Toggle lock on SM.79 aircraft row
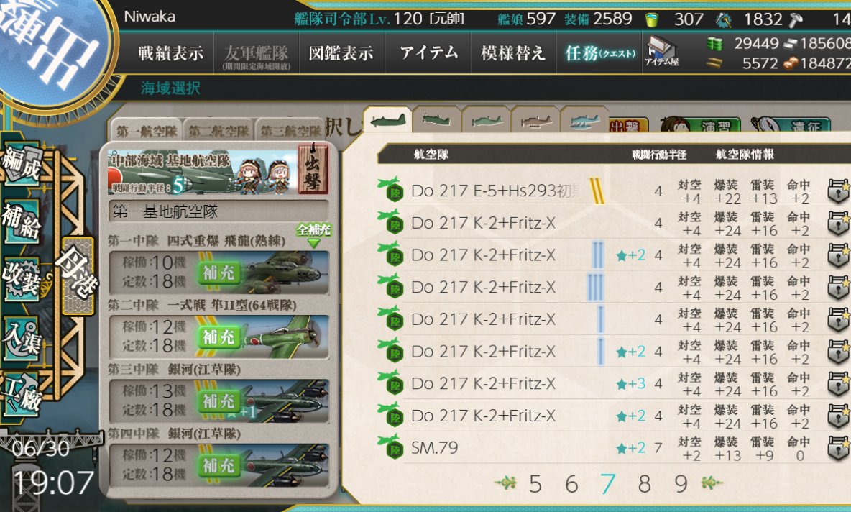851x512 pixels. [838, 449]
